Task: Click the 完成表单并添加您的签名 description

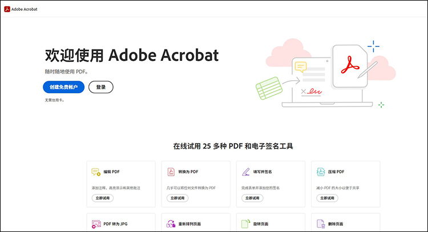Action: [260, 188]
